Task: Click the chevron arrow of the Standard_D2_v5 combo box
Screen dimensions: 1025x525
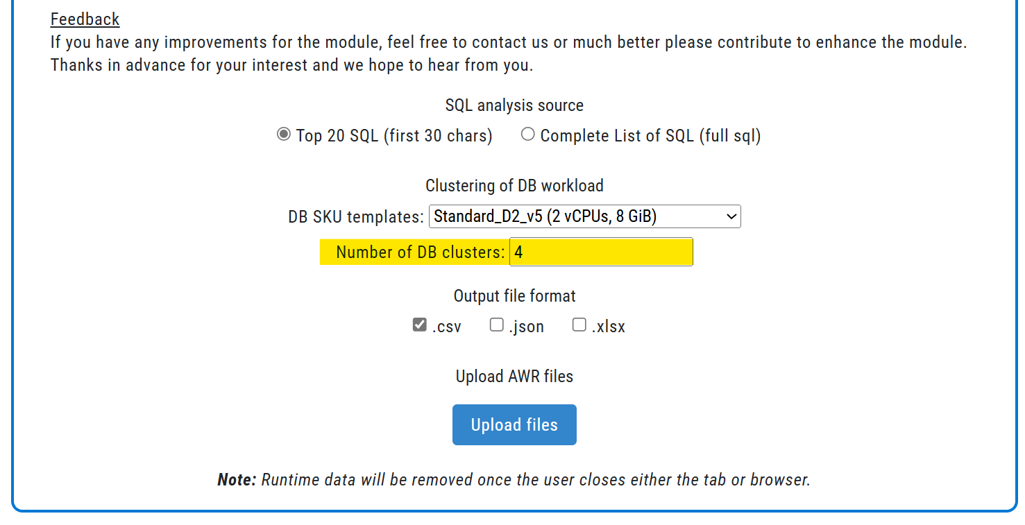Action: pyautogui.click(x=731, y=216)
